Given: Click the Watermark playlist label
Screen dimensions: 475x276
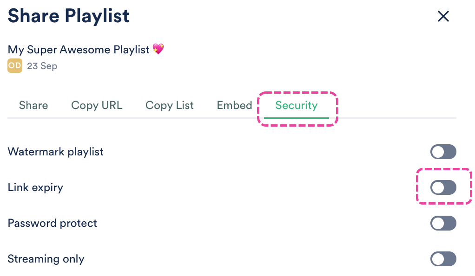Looking at the screenshot, I should pos(56,152).
